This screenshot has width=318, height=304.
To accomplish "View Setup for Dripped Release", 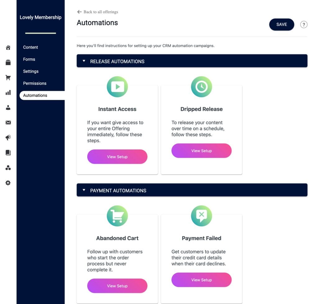I will click(x=201, y=151).
